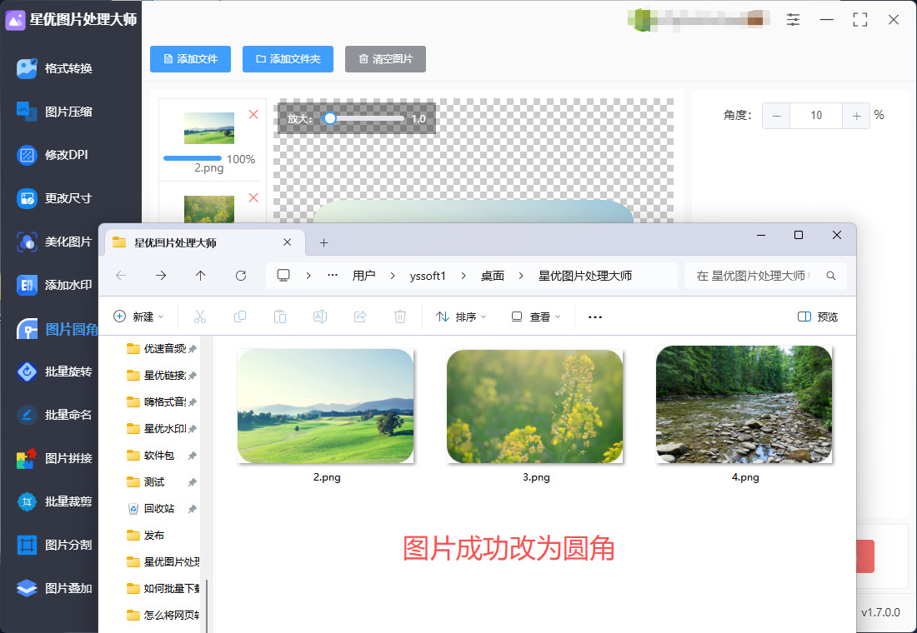Image resolution: width=917 pixels, height=633 pixels.
Task: Show hidden breadcrumb path ellipsis
Action: pyautogui.click(x=333, y=276)
